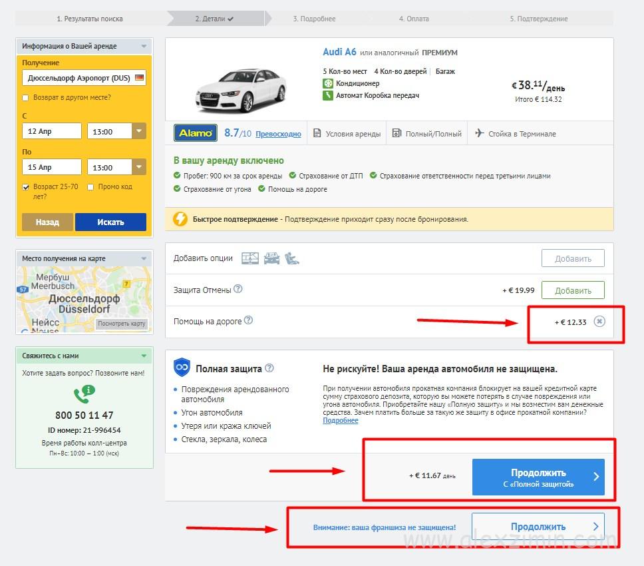Click the help icon next to Защита Отмены
Image resolution: width=644 pixels, height=566 pixels.
click(x=238, y=290)
